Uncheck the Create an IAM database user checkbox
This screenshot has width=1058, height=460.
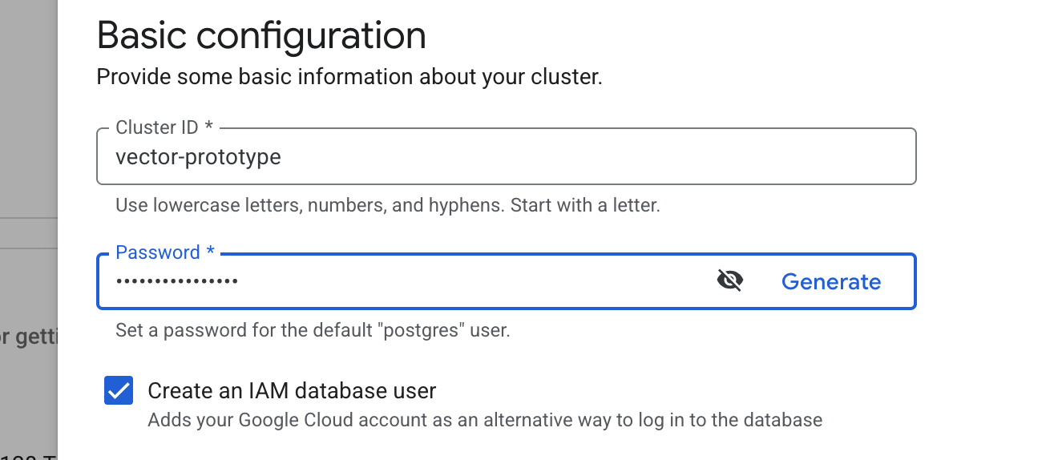pos(119,391)
